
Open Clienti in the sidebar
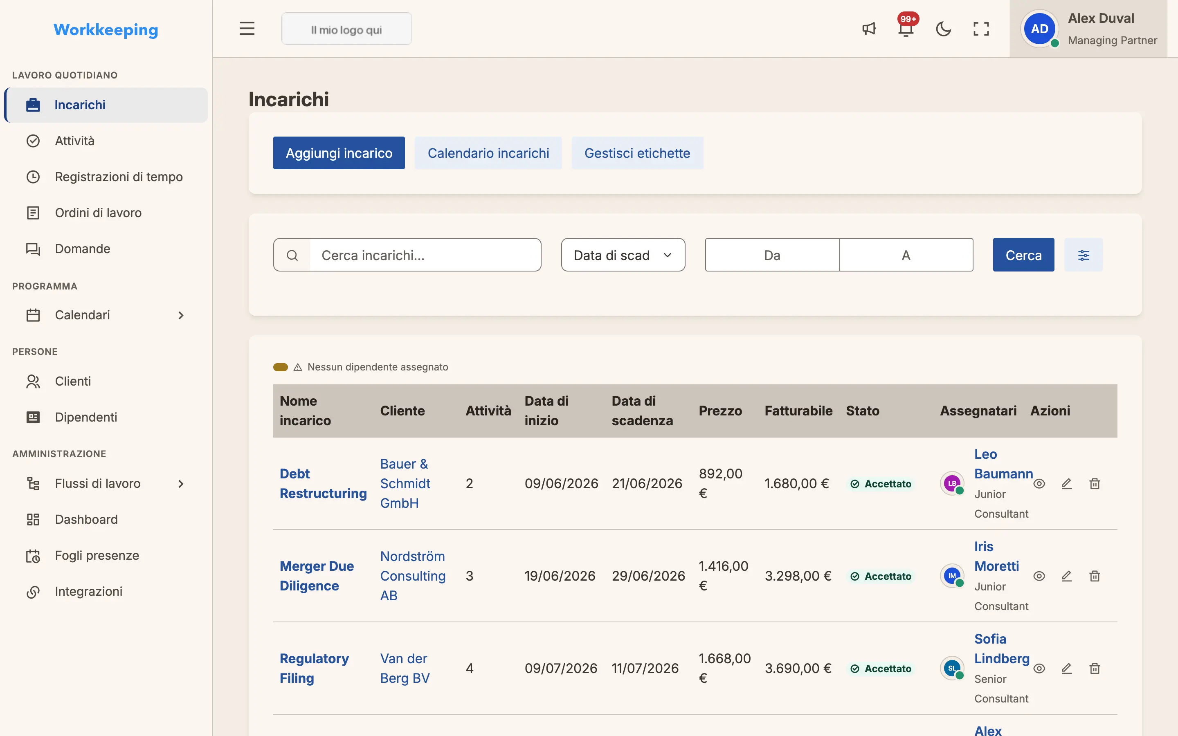106,381
